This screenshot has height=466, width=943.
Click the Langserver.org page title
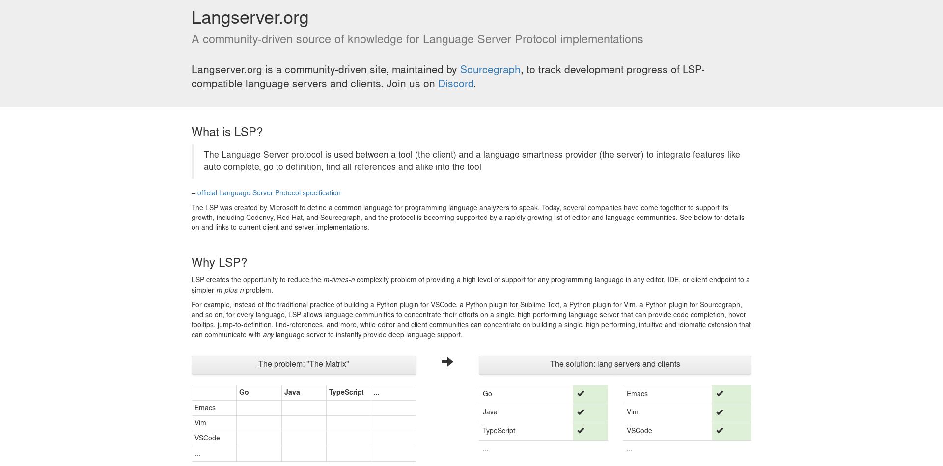click(250, 18)
